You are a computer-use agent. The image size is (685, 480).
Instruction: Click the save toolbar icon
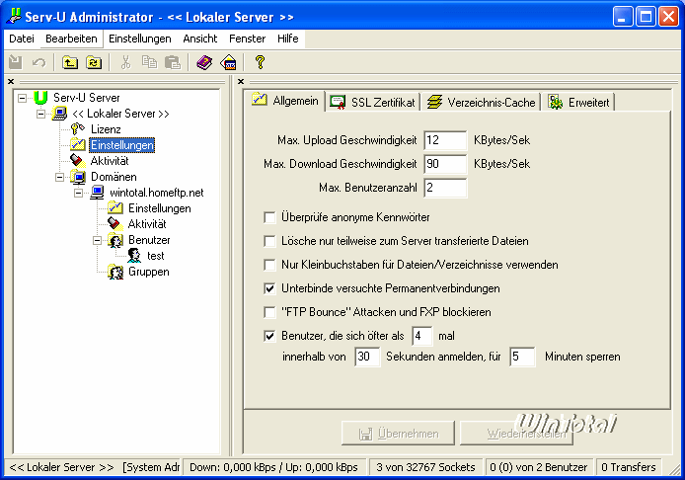tap(16, 62)
